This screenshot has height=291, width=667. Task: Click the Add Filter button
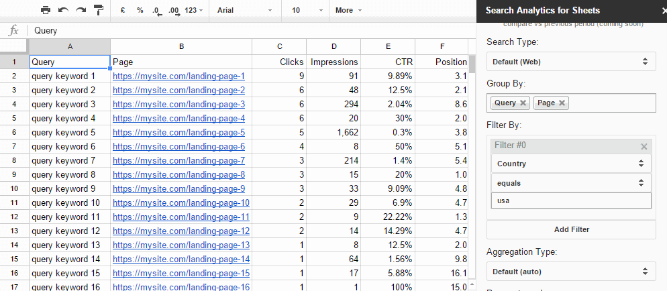(571, 229)
